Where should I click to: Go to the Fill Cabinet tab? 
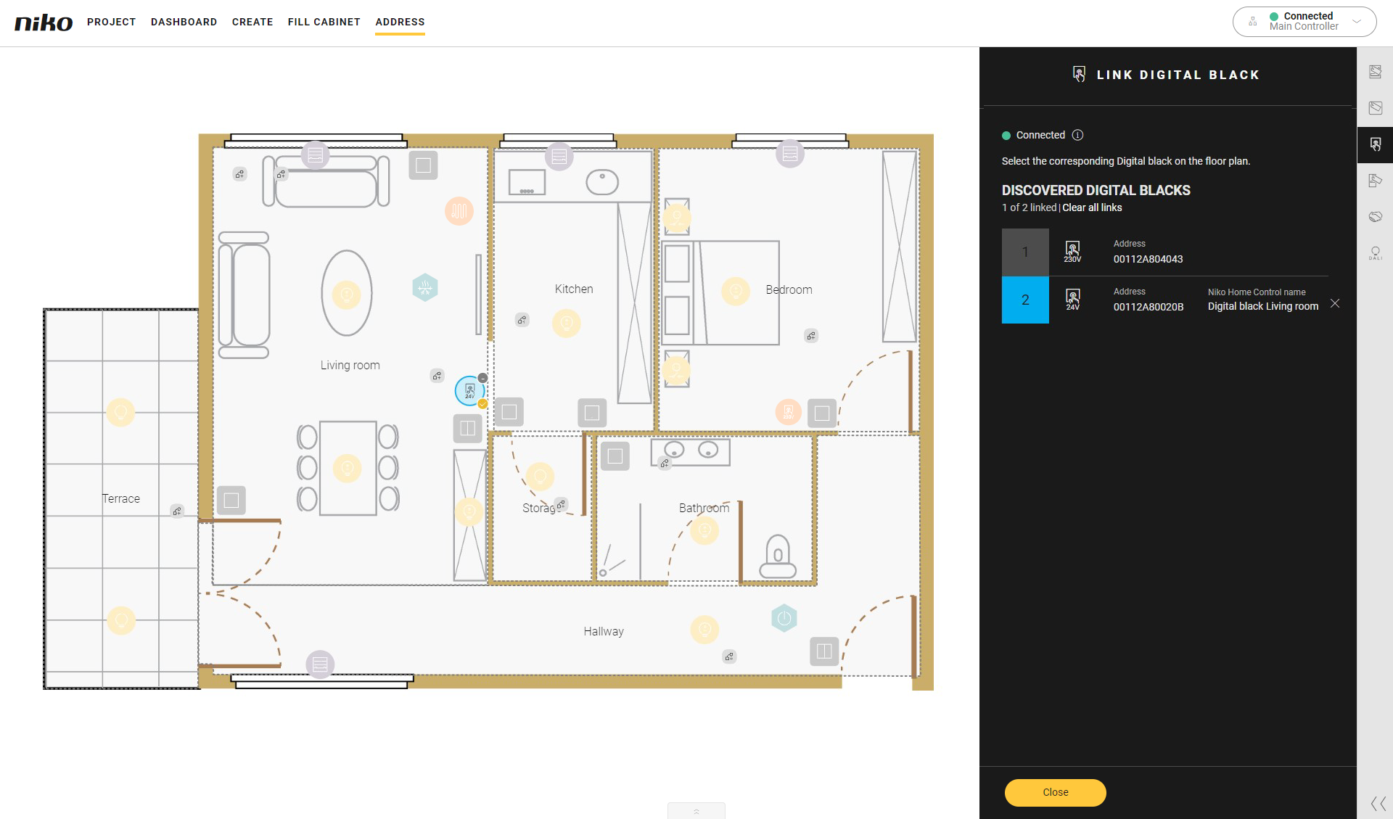[x=324, y=22]
